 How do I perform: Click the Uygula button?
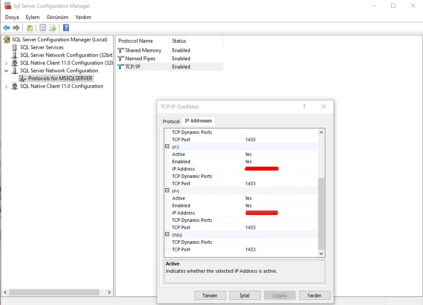279,295
